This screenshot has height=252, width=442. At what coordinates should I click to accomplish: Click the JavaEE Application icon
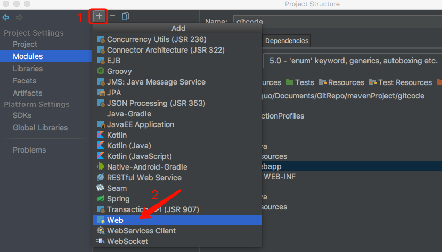(x=101, y=124)
